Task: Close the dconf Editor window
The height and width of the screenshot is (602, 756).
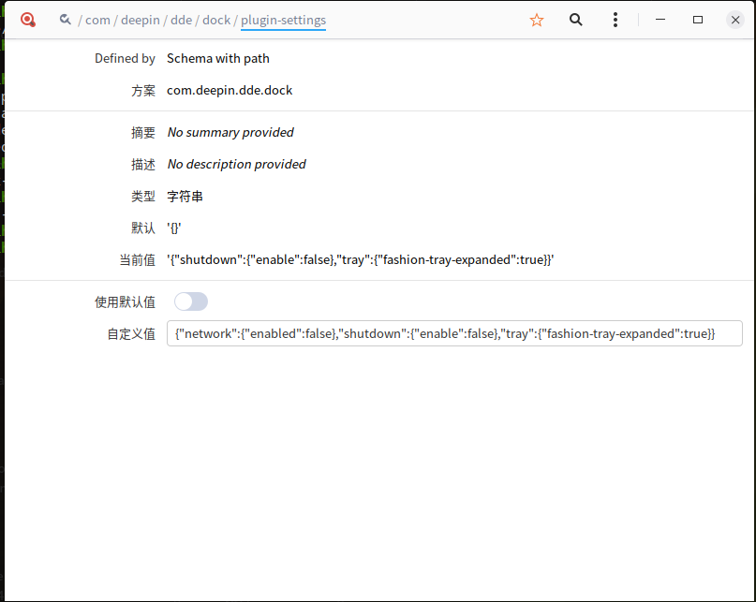Action: coord(735,20)
